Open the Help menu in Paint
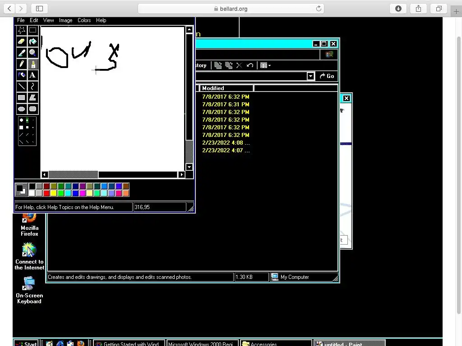Screen dimensions: 462x346 coord(101,20)
